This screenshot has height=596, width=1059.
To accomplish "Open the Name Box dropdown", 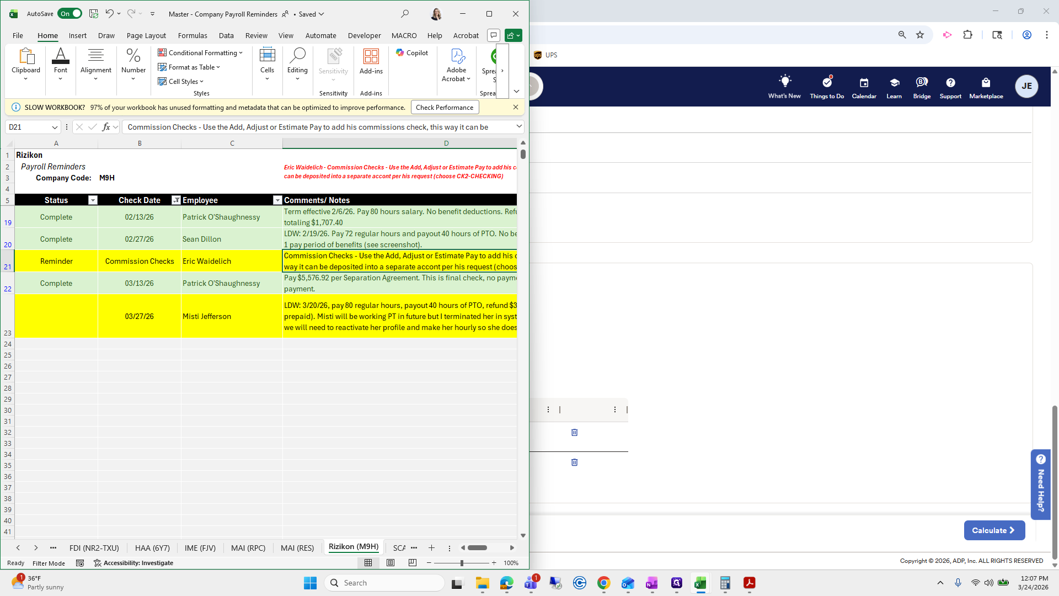I will 54,127.
